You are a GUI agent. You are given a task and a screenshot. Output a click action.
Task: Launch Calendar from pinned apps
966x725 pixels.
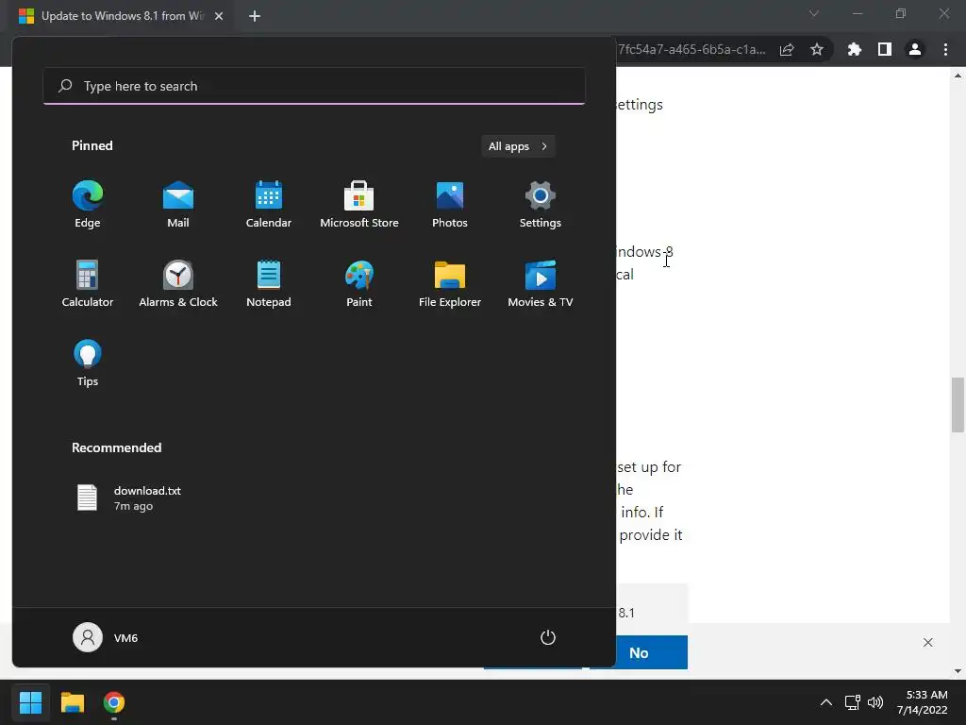[269, 205]
